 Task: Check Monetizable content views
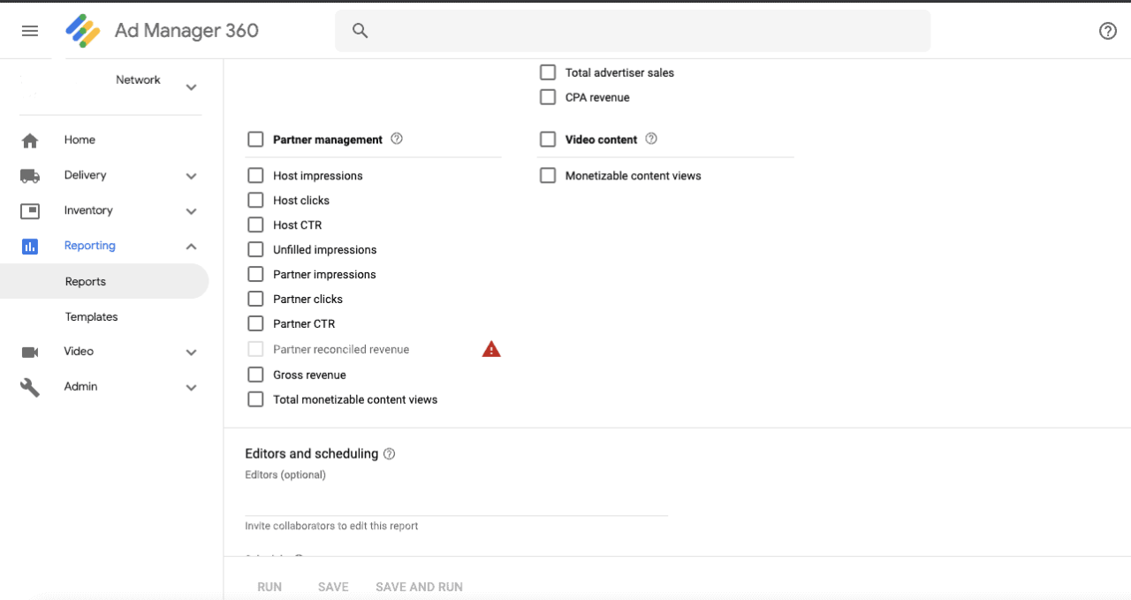pos(547,175)
